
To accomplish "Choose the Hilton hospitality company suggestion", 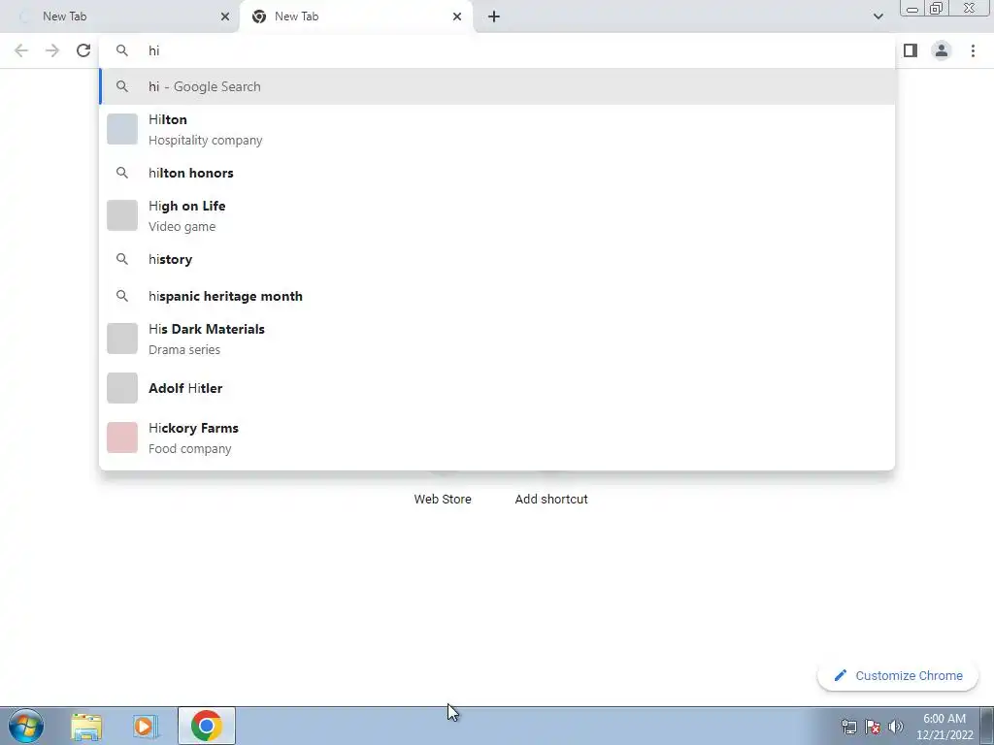I will [x=497, y=129].
